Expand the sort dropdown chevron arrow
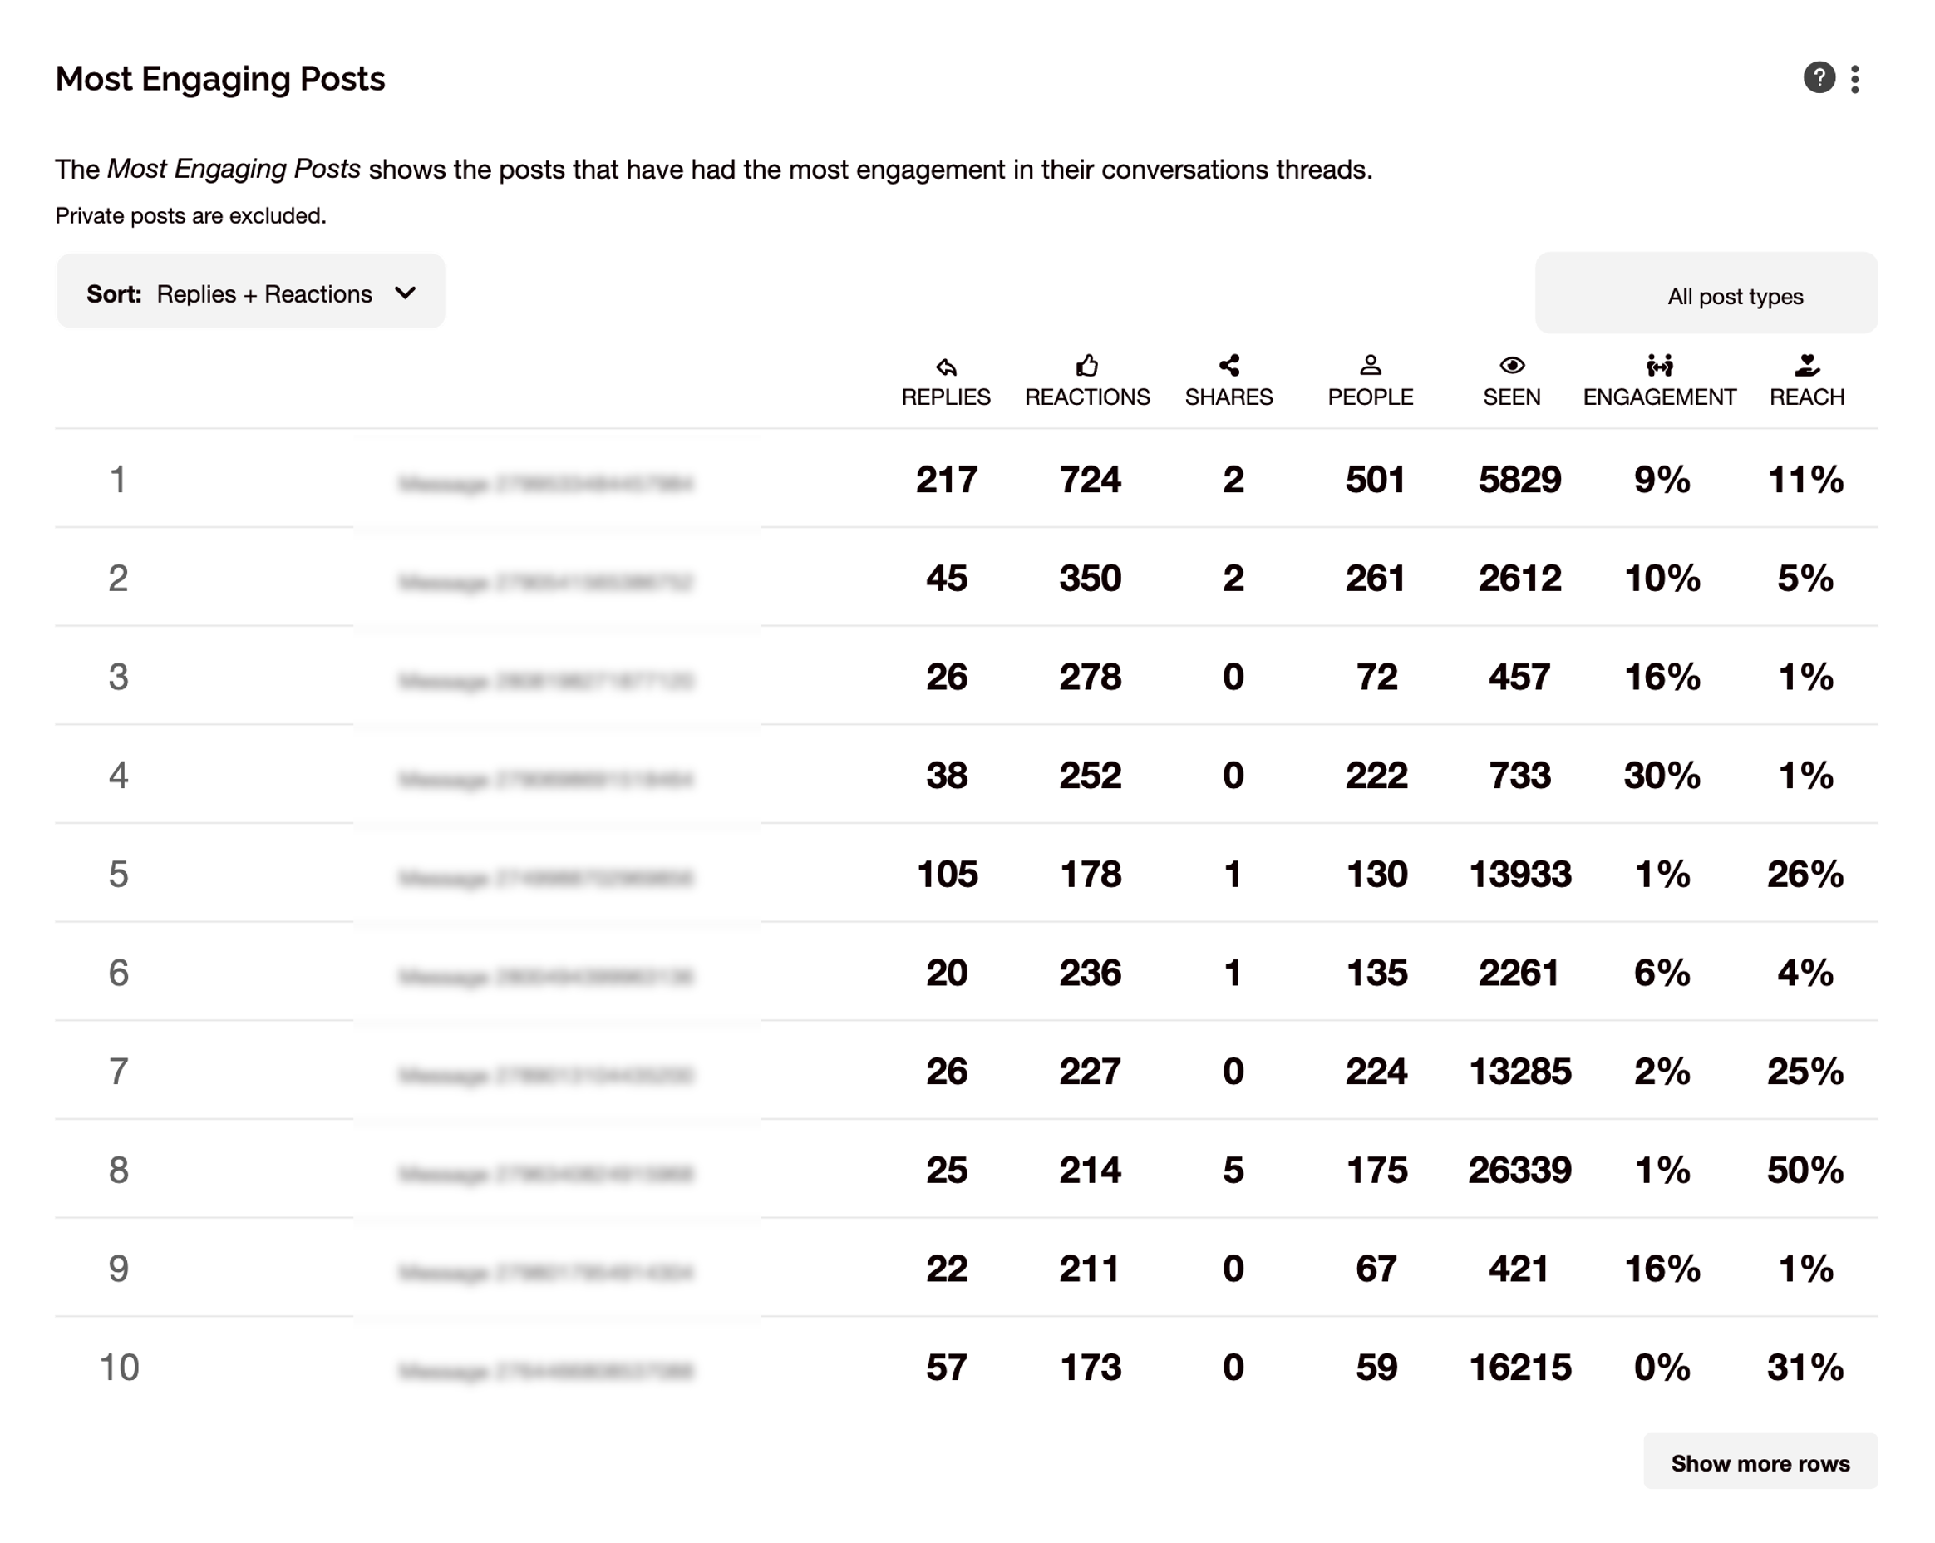The image size is (1935, 1543). pos(406,293)
